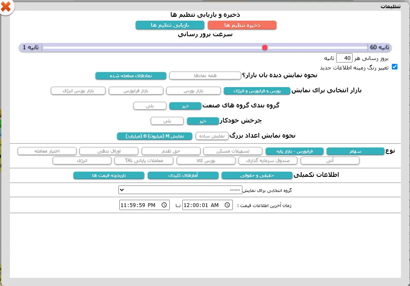The width and height of the screenshot is (410, 286).
Task: Click the red refresh speed slider handle
Action: [265, 47]
